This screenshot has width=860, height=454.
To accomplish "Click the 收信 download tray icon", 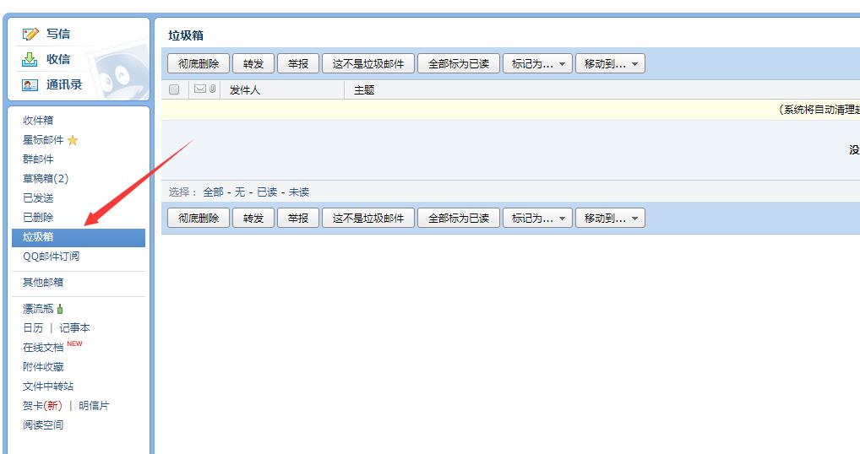I will pos(30,60).
